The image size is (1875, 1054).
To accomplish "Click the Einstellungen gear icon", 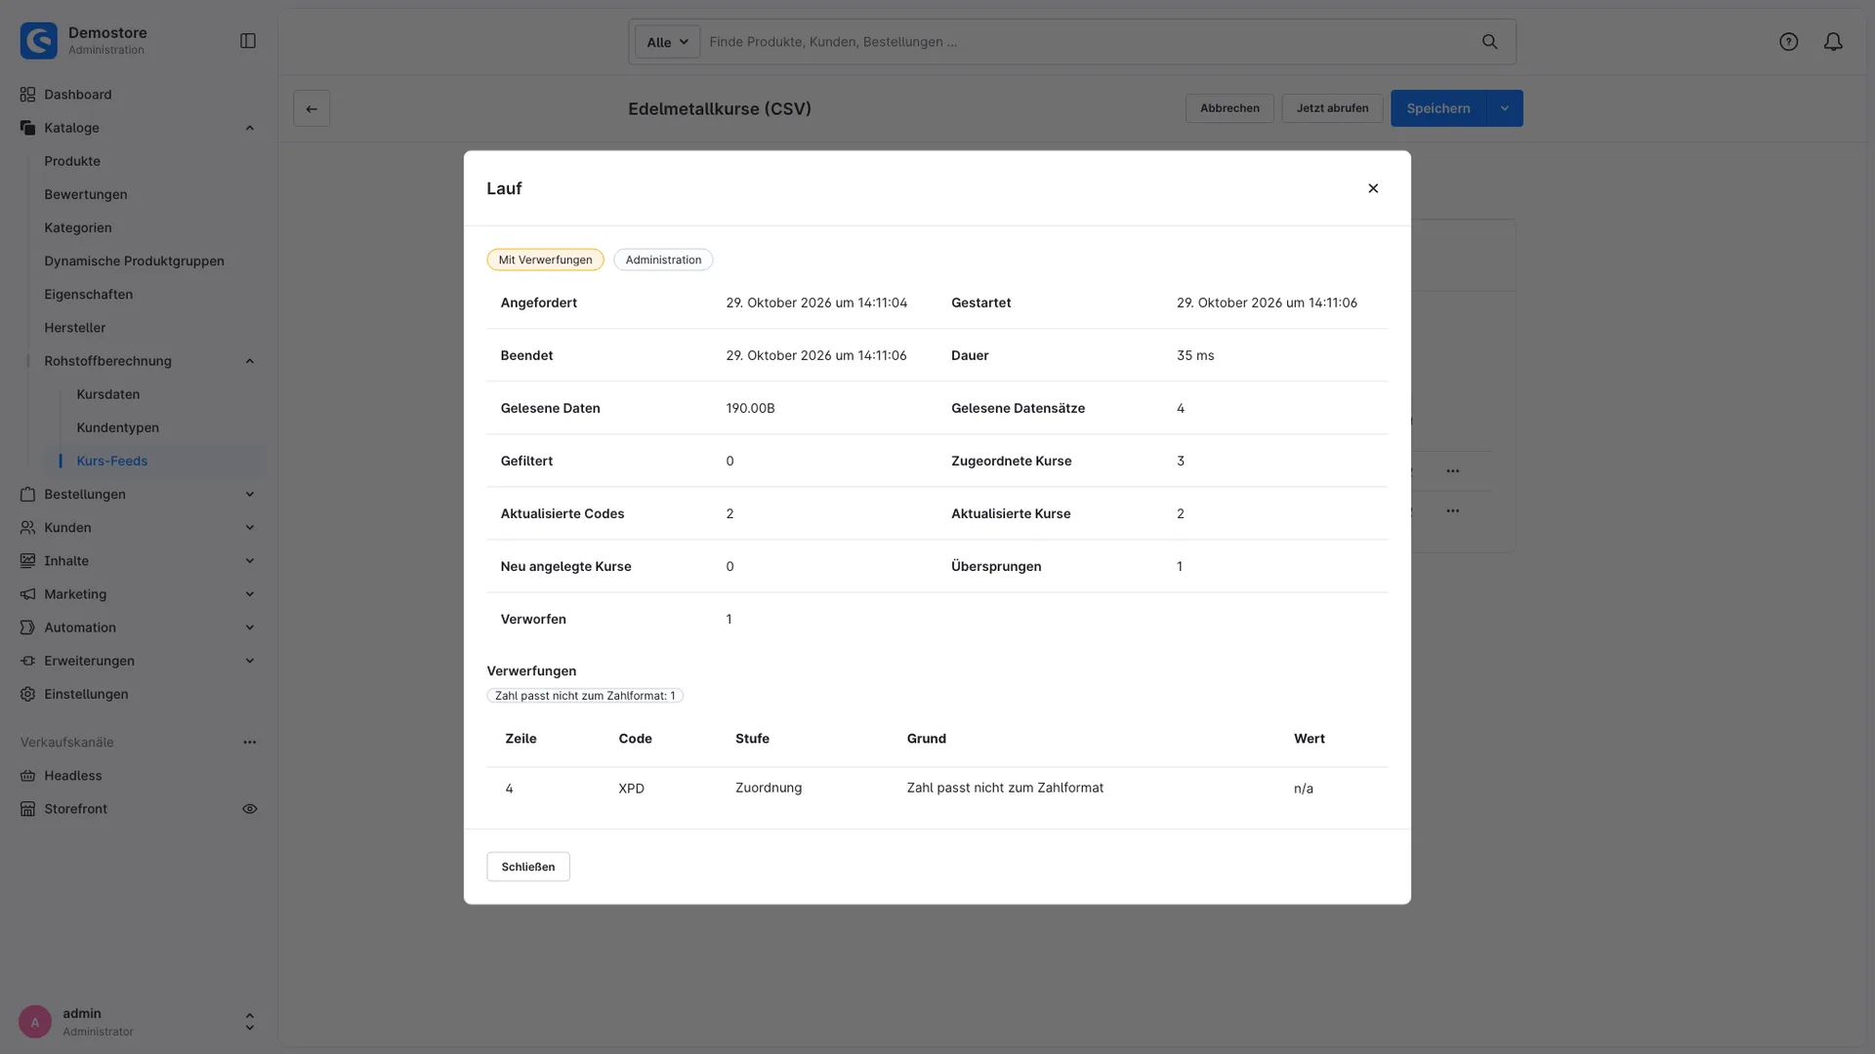I will click(27, 694).
